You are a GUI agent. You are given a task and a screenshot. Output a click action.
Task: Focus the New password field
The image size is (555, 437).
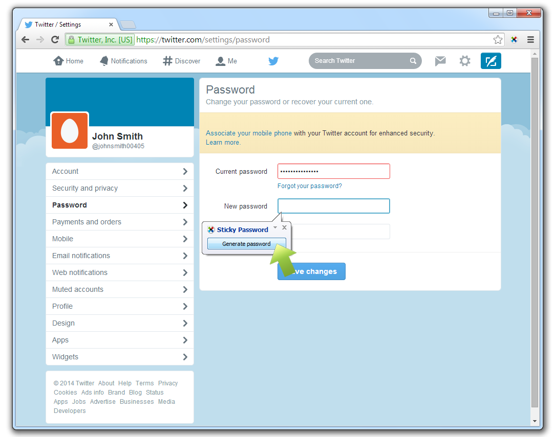tap(334, 206)
